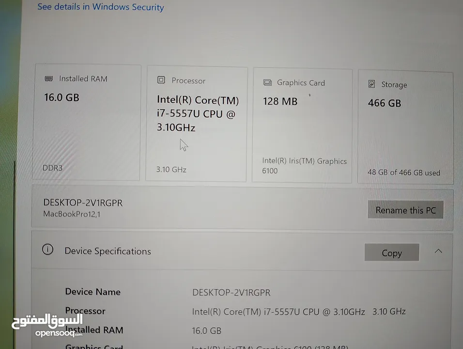Select DDR3 text in Installed RAM card
Screen dimensions: 463x349
[x=53, y=168]
